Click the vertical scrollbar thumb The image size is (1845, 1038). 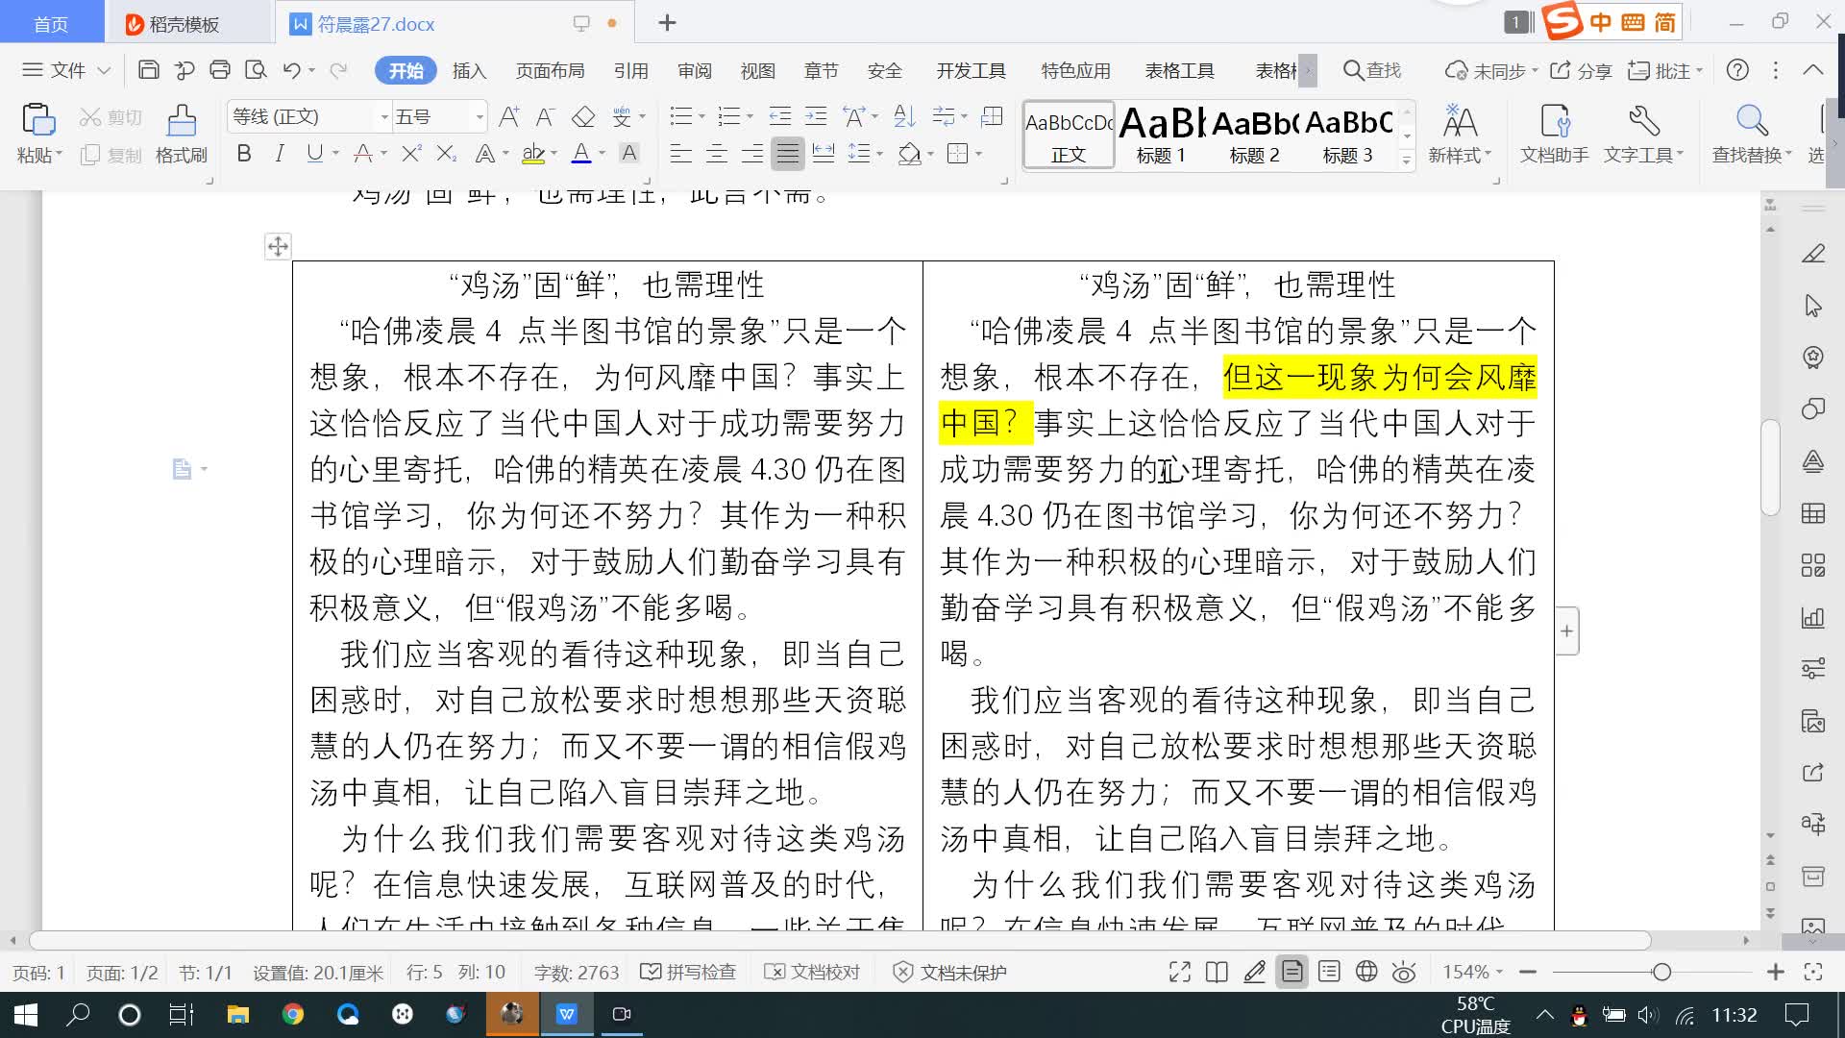pos(1770,468)
